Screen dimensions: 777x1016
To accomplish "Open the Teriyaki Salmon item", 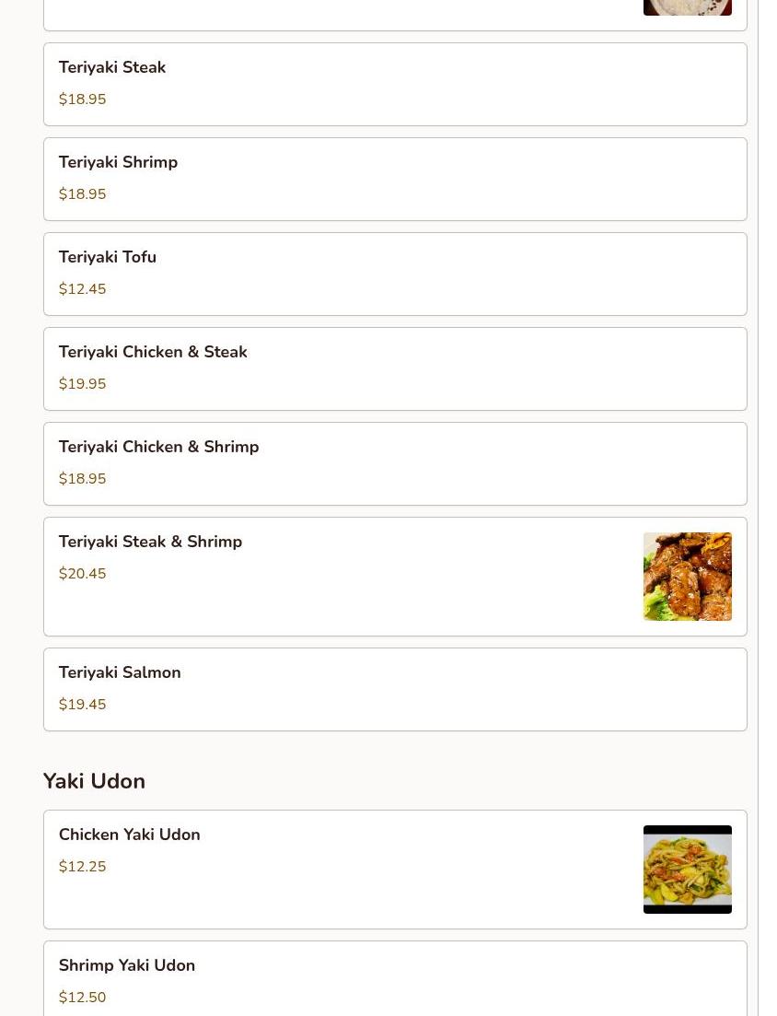I will coord(395,689).
